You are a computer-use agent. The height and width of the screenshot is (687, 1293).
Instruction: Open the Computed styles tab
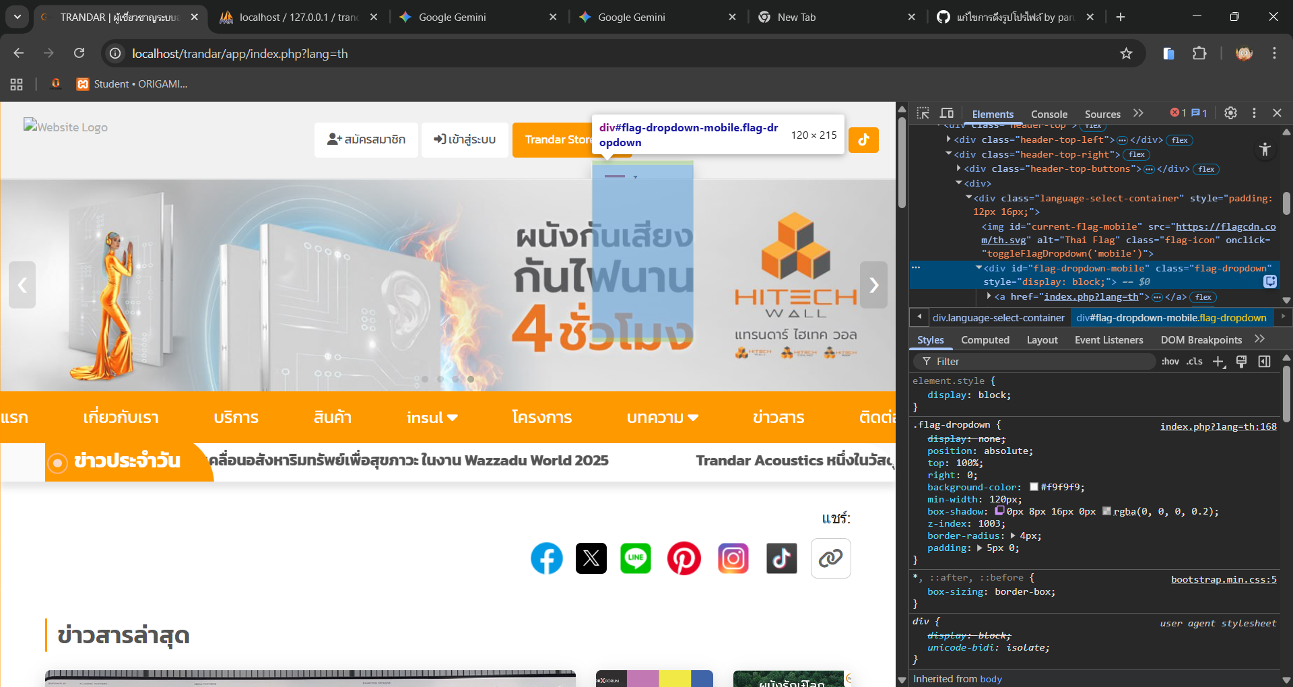(x=985, y=340)
